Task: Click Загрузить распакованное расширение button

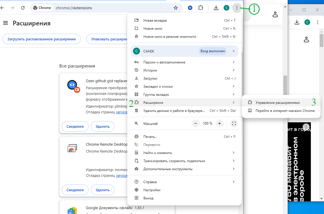Action: pyautogui.click(x=42, y=39)
